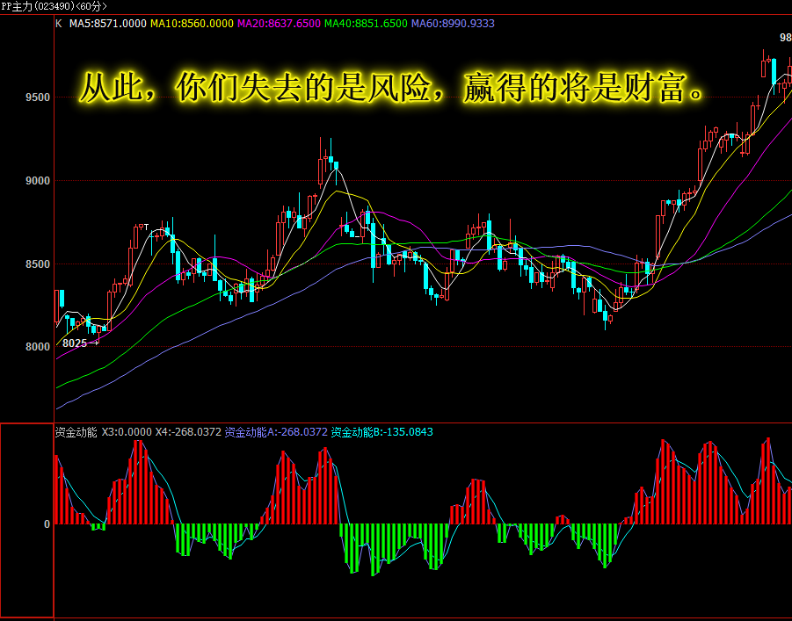Select the 资金动能B:-135.0843 value

pyautogui.click(x=381, y=432)
